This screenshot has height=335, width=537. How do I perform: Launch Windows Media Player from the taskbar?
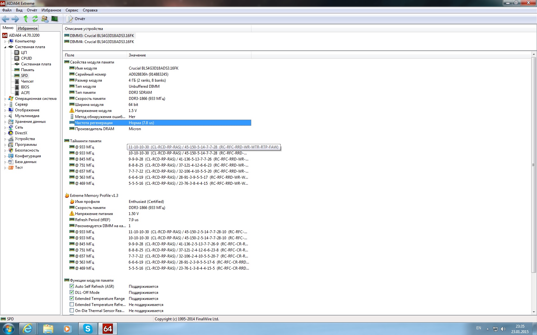(67, 328)
